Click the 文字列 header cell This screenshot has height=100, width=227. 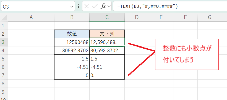[x=107, y=34]
